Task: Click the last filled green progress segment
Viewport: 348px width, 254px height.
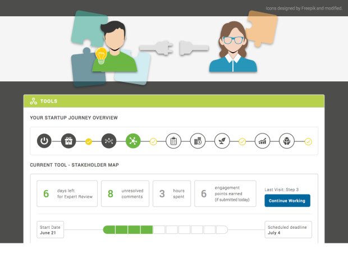Action: click(146, 230)
